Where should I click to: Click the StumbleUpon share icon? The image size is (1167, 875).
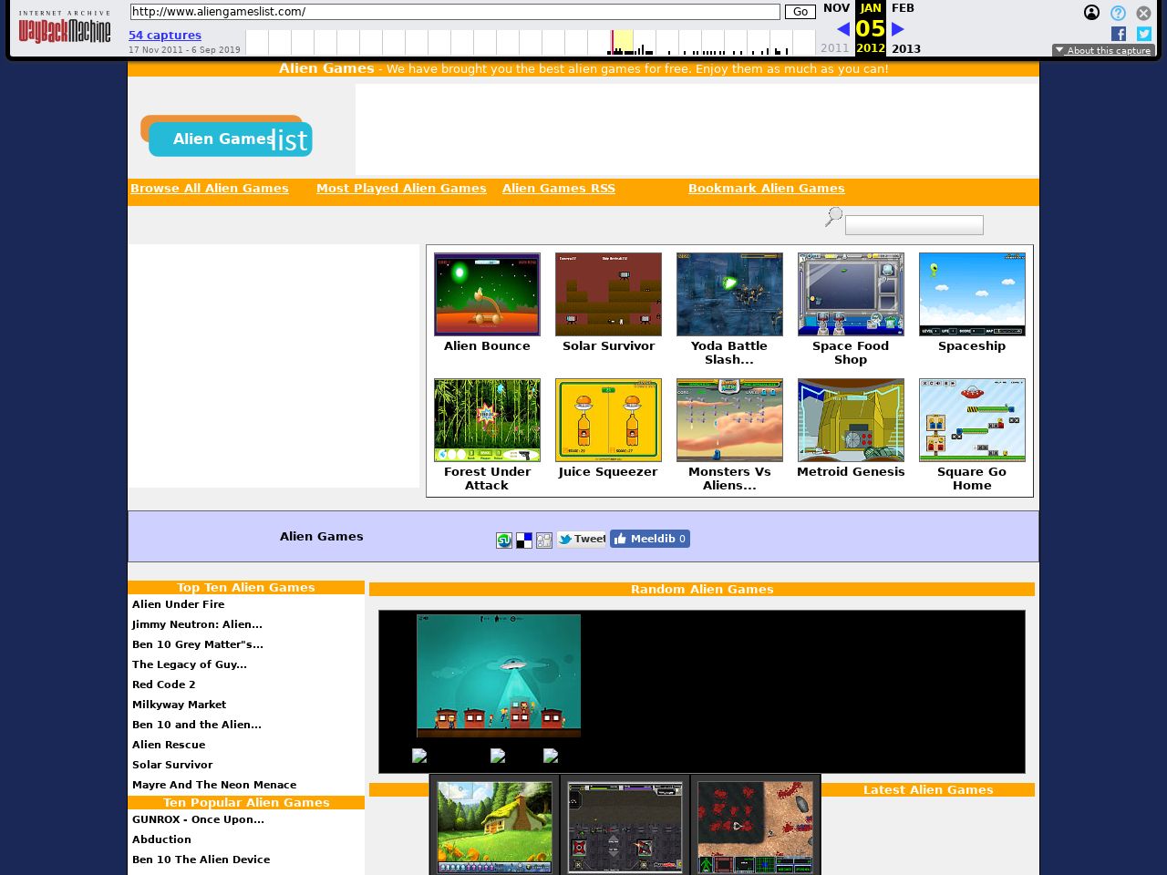coord(504,540)
